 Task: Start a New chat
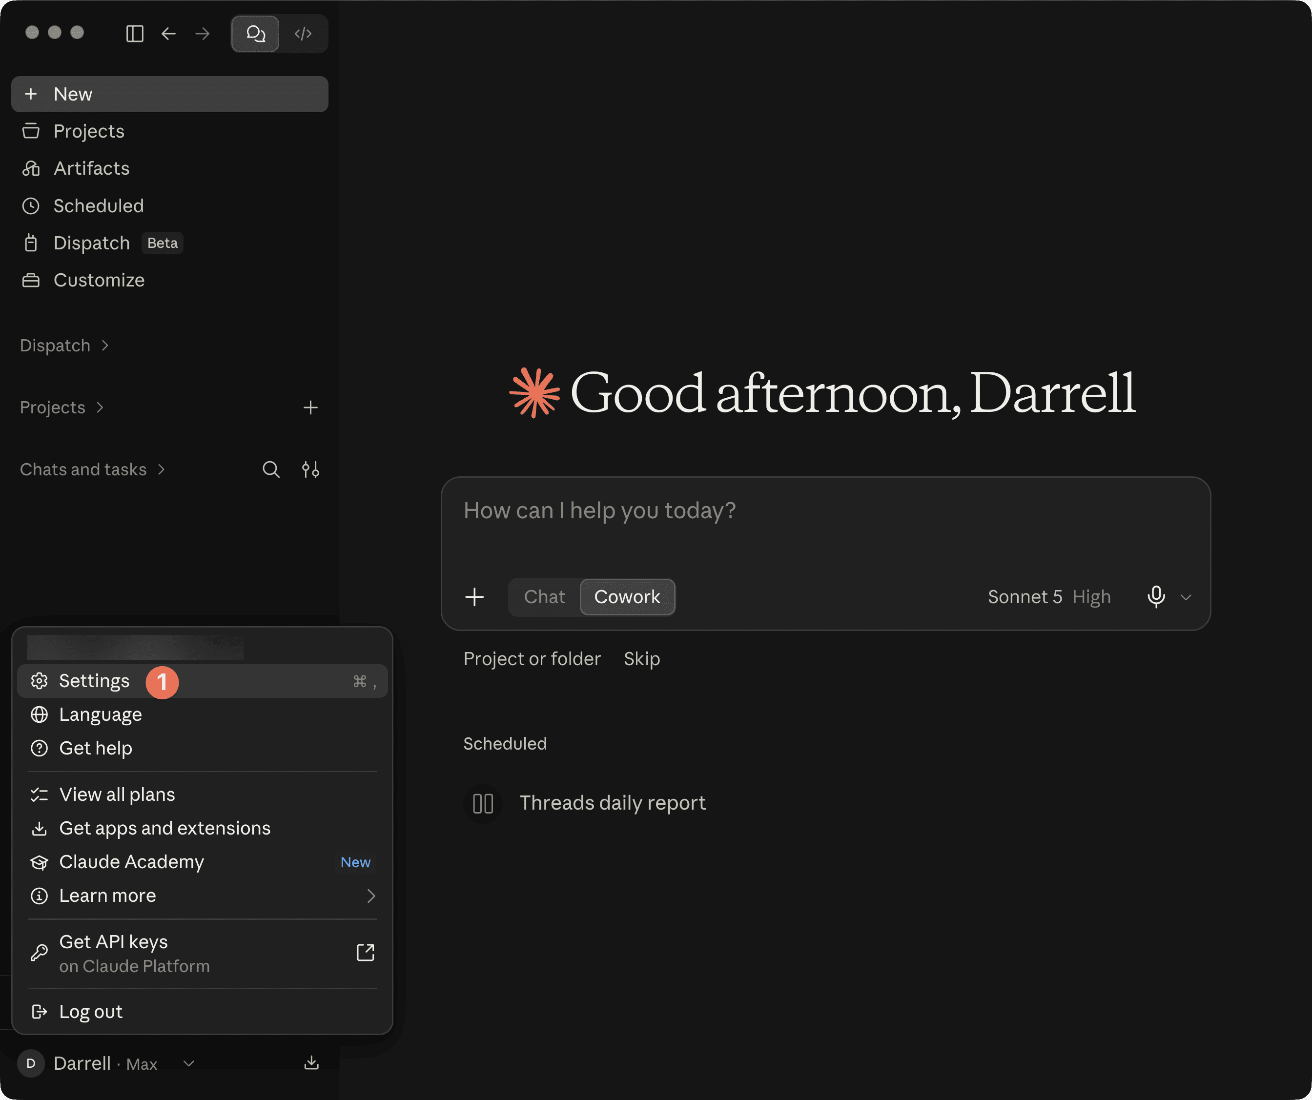click(x=170, y=94)
